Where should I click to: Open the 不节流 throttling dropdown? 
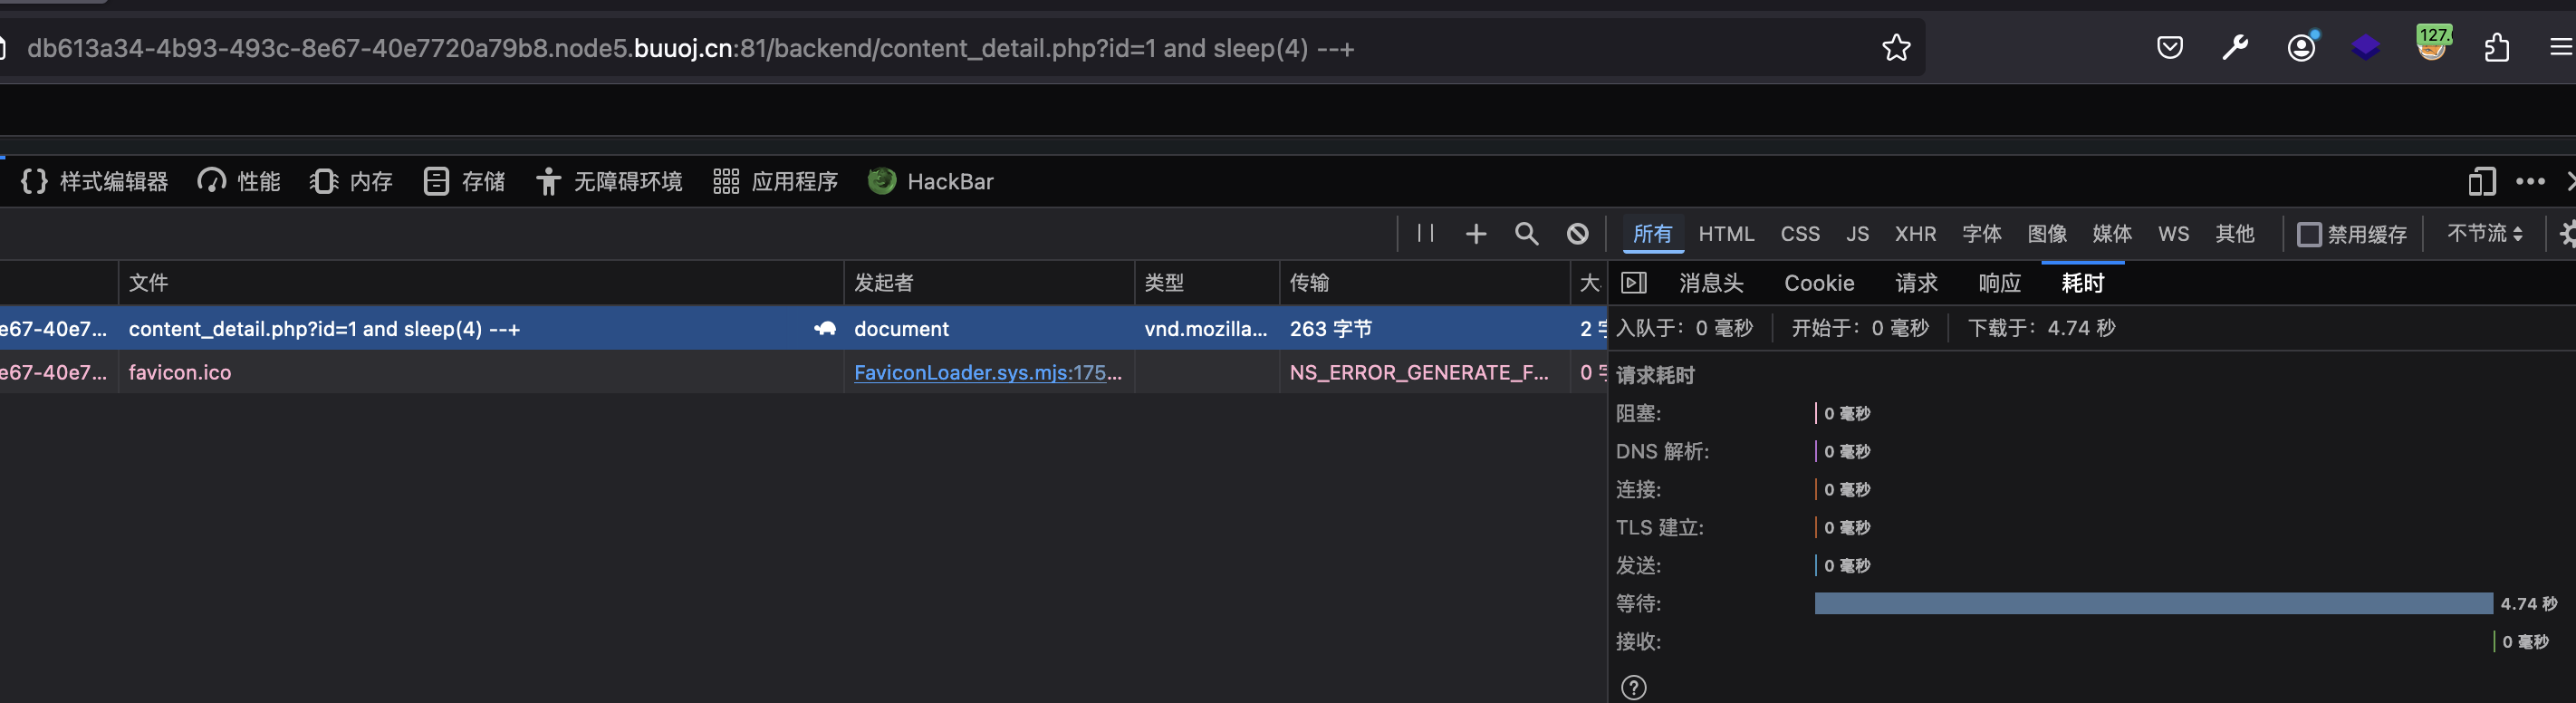coord(2484,234)
